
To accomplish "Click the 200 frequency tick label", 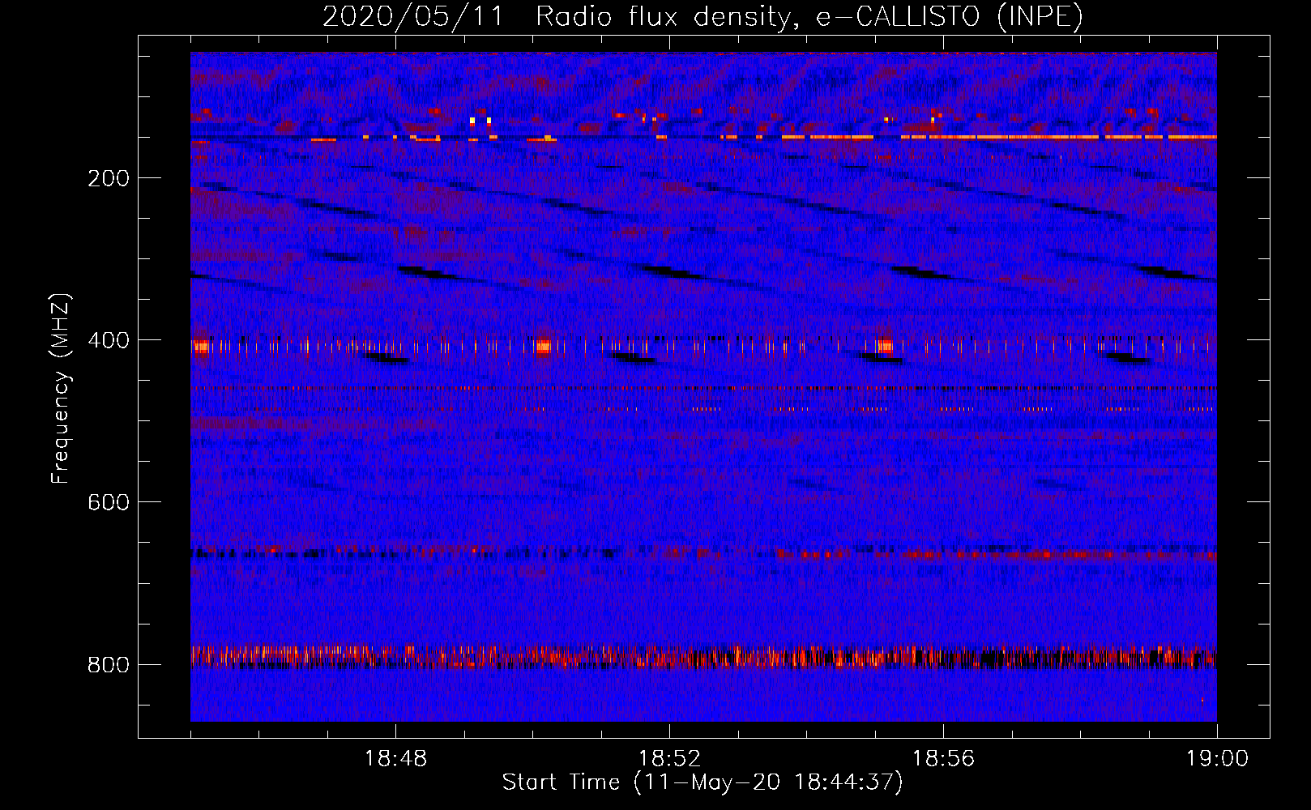I will (109, 178).
